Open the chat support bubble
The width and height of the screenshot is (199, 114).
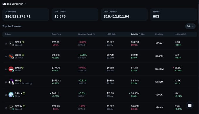(190, 106)
